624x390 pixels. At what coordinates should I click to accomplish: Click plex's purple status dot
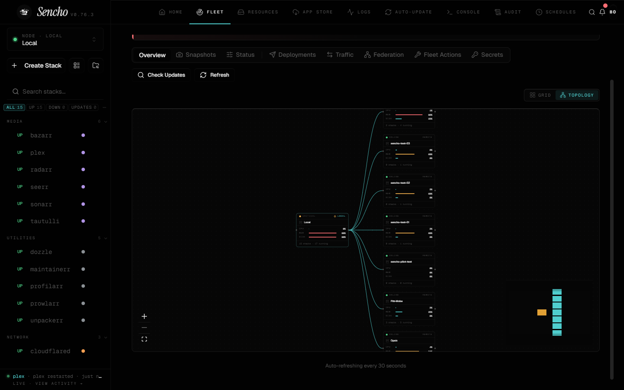click(83, 153)
